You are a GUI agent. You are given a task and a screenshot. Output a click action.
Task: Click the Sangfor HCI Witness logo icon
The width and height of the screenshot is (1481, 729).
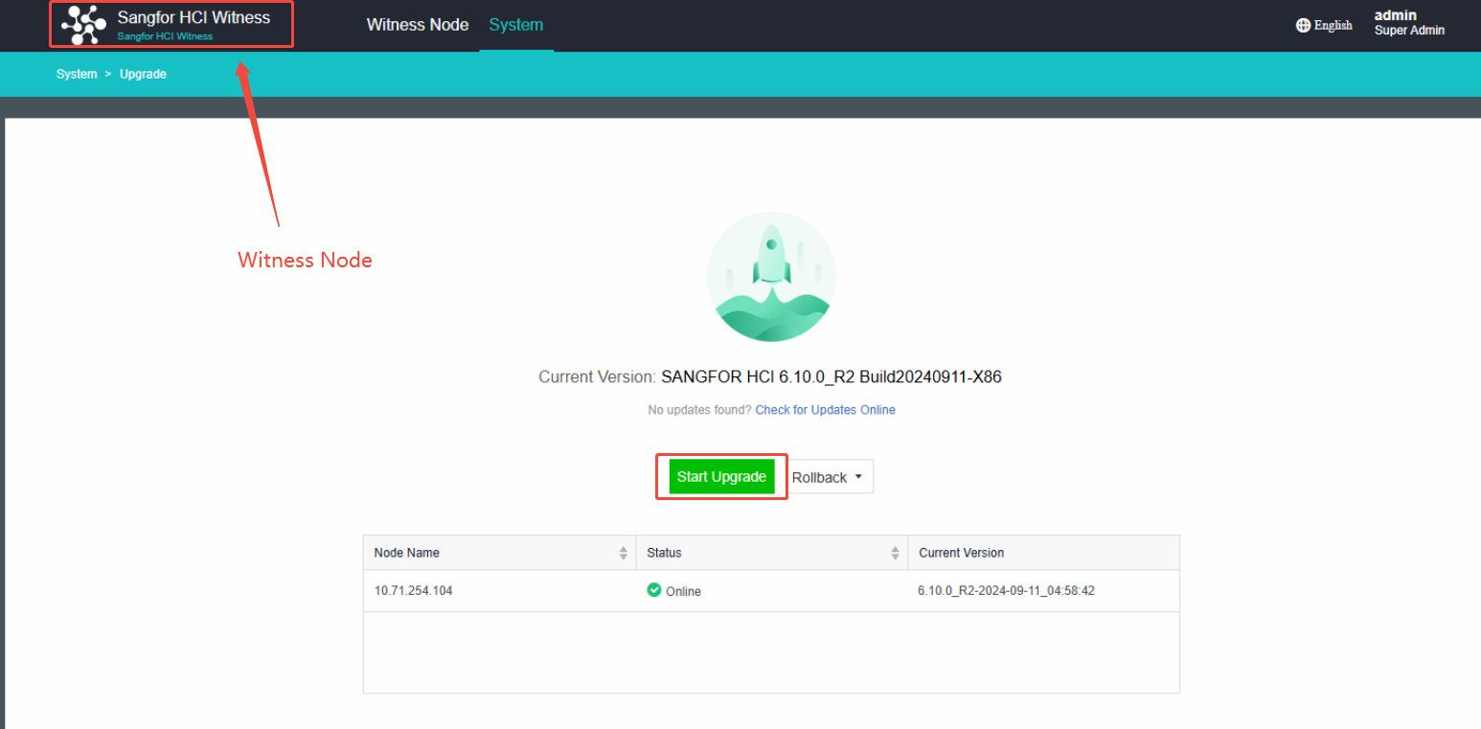84,25
